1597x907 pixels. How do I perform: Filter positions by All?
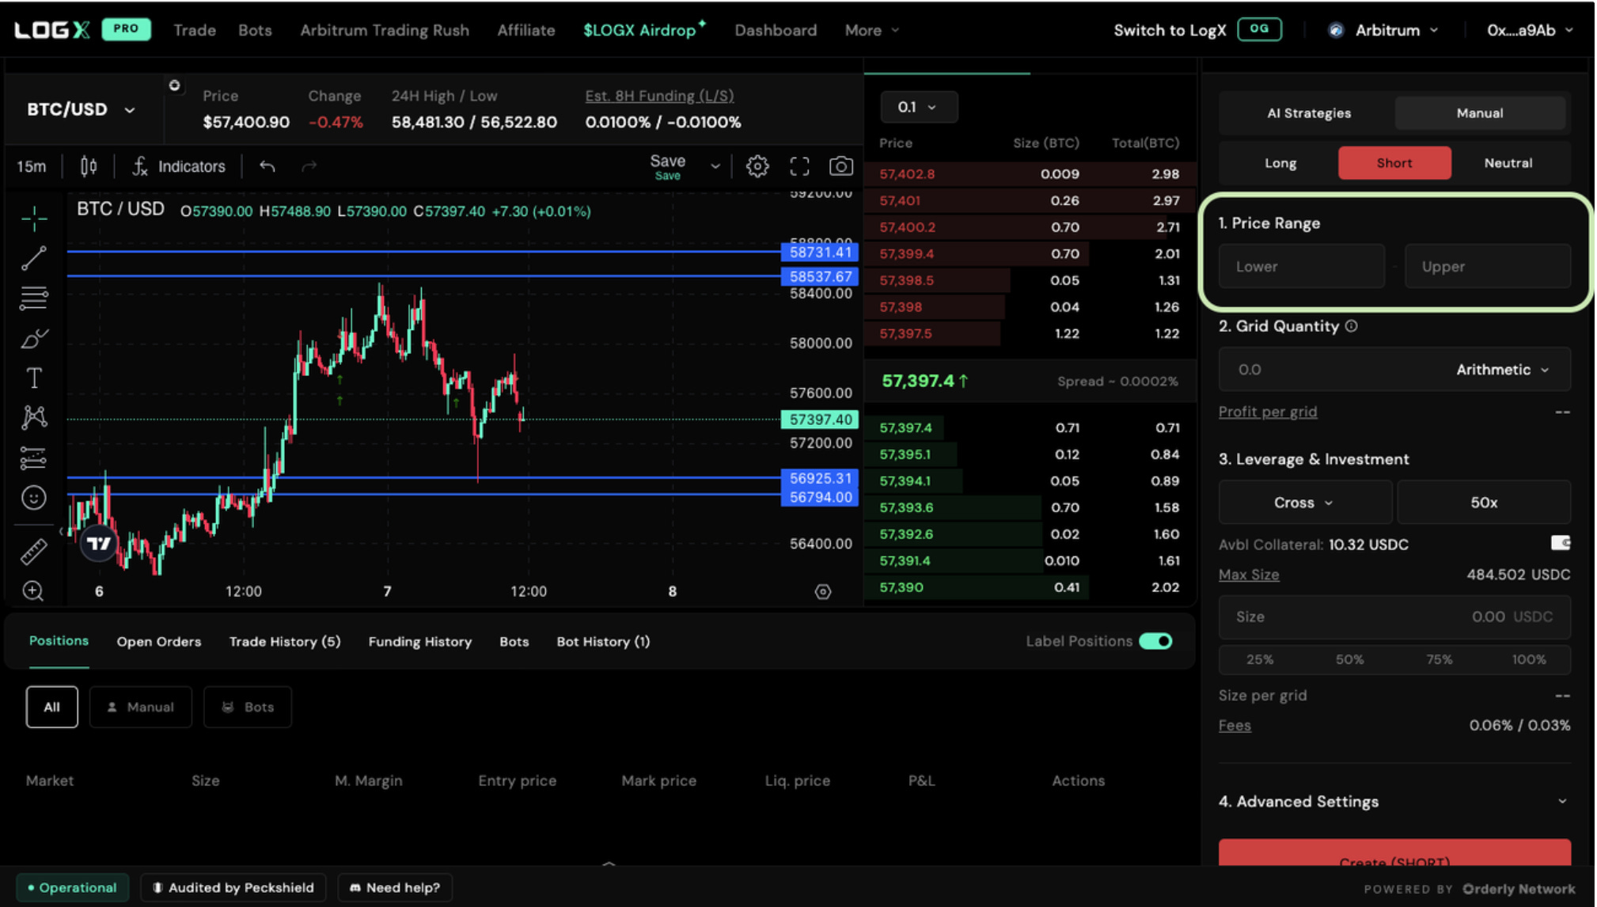(51, 707)
